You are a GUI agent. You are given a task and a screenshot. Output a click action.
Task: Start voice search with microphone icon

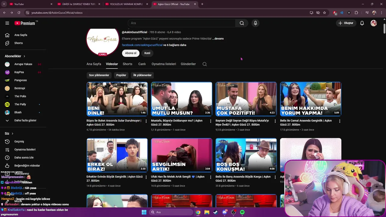255,23
